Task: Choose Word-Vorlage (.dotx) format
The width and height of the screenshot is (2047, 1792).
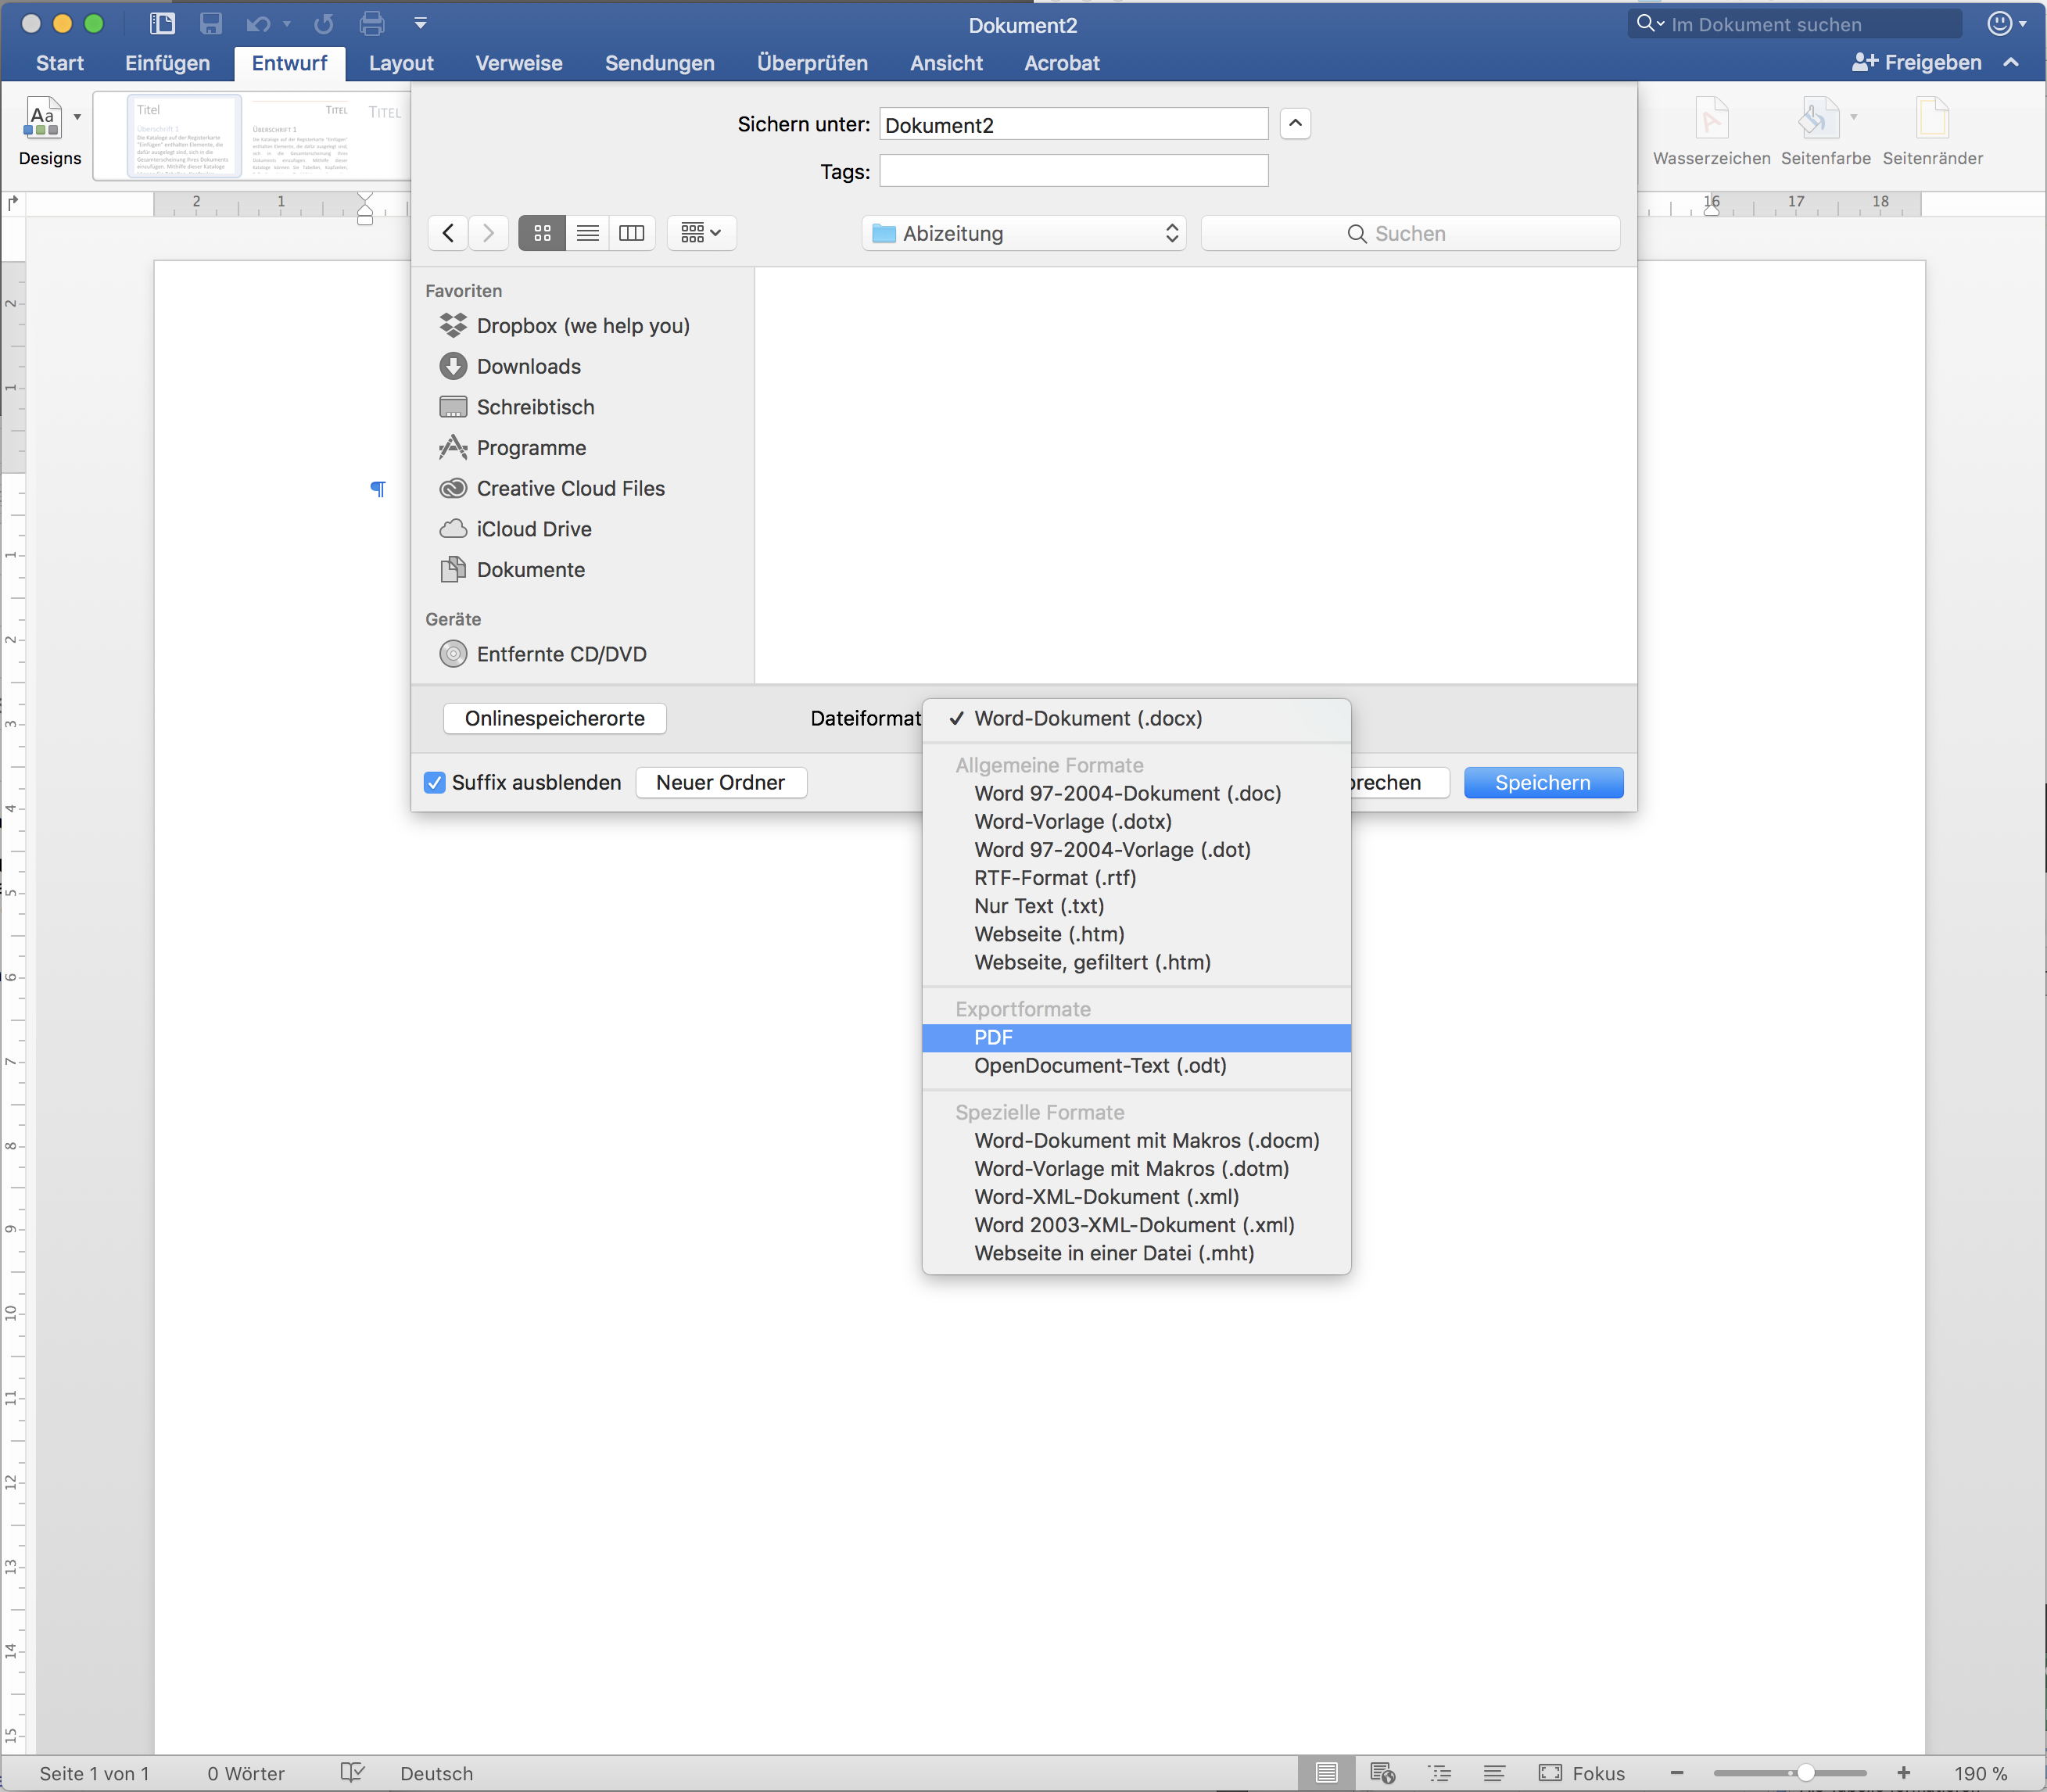Action: (1136, 822)
